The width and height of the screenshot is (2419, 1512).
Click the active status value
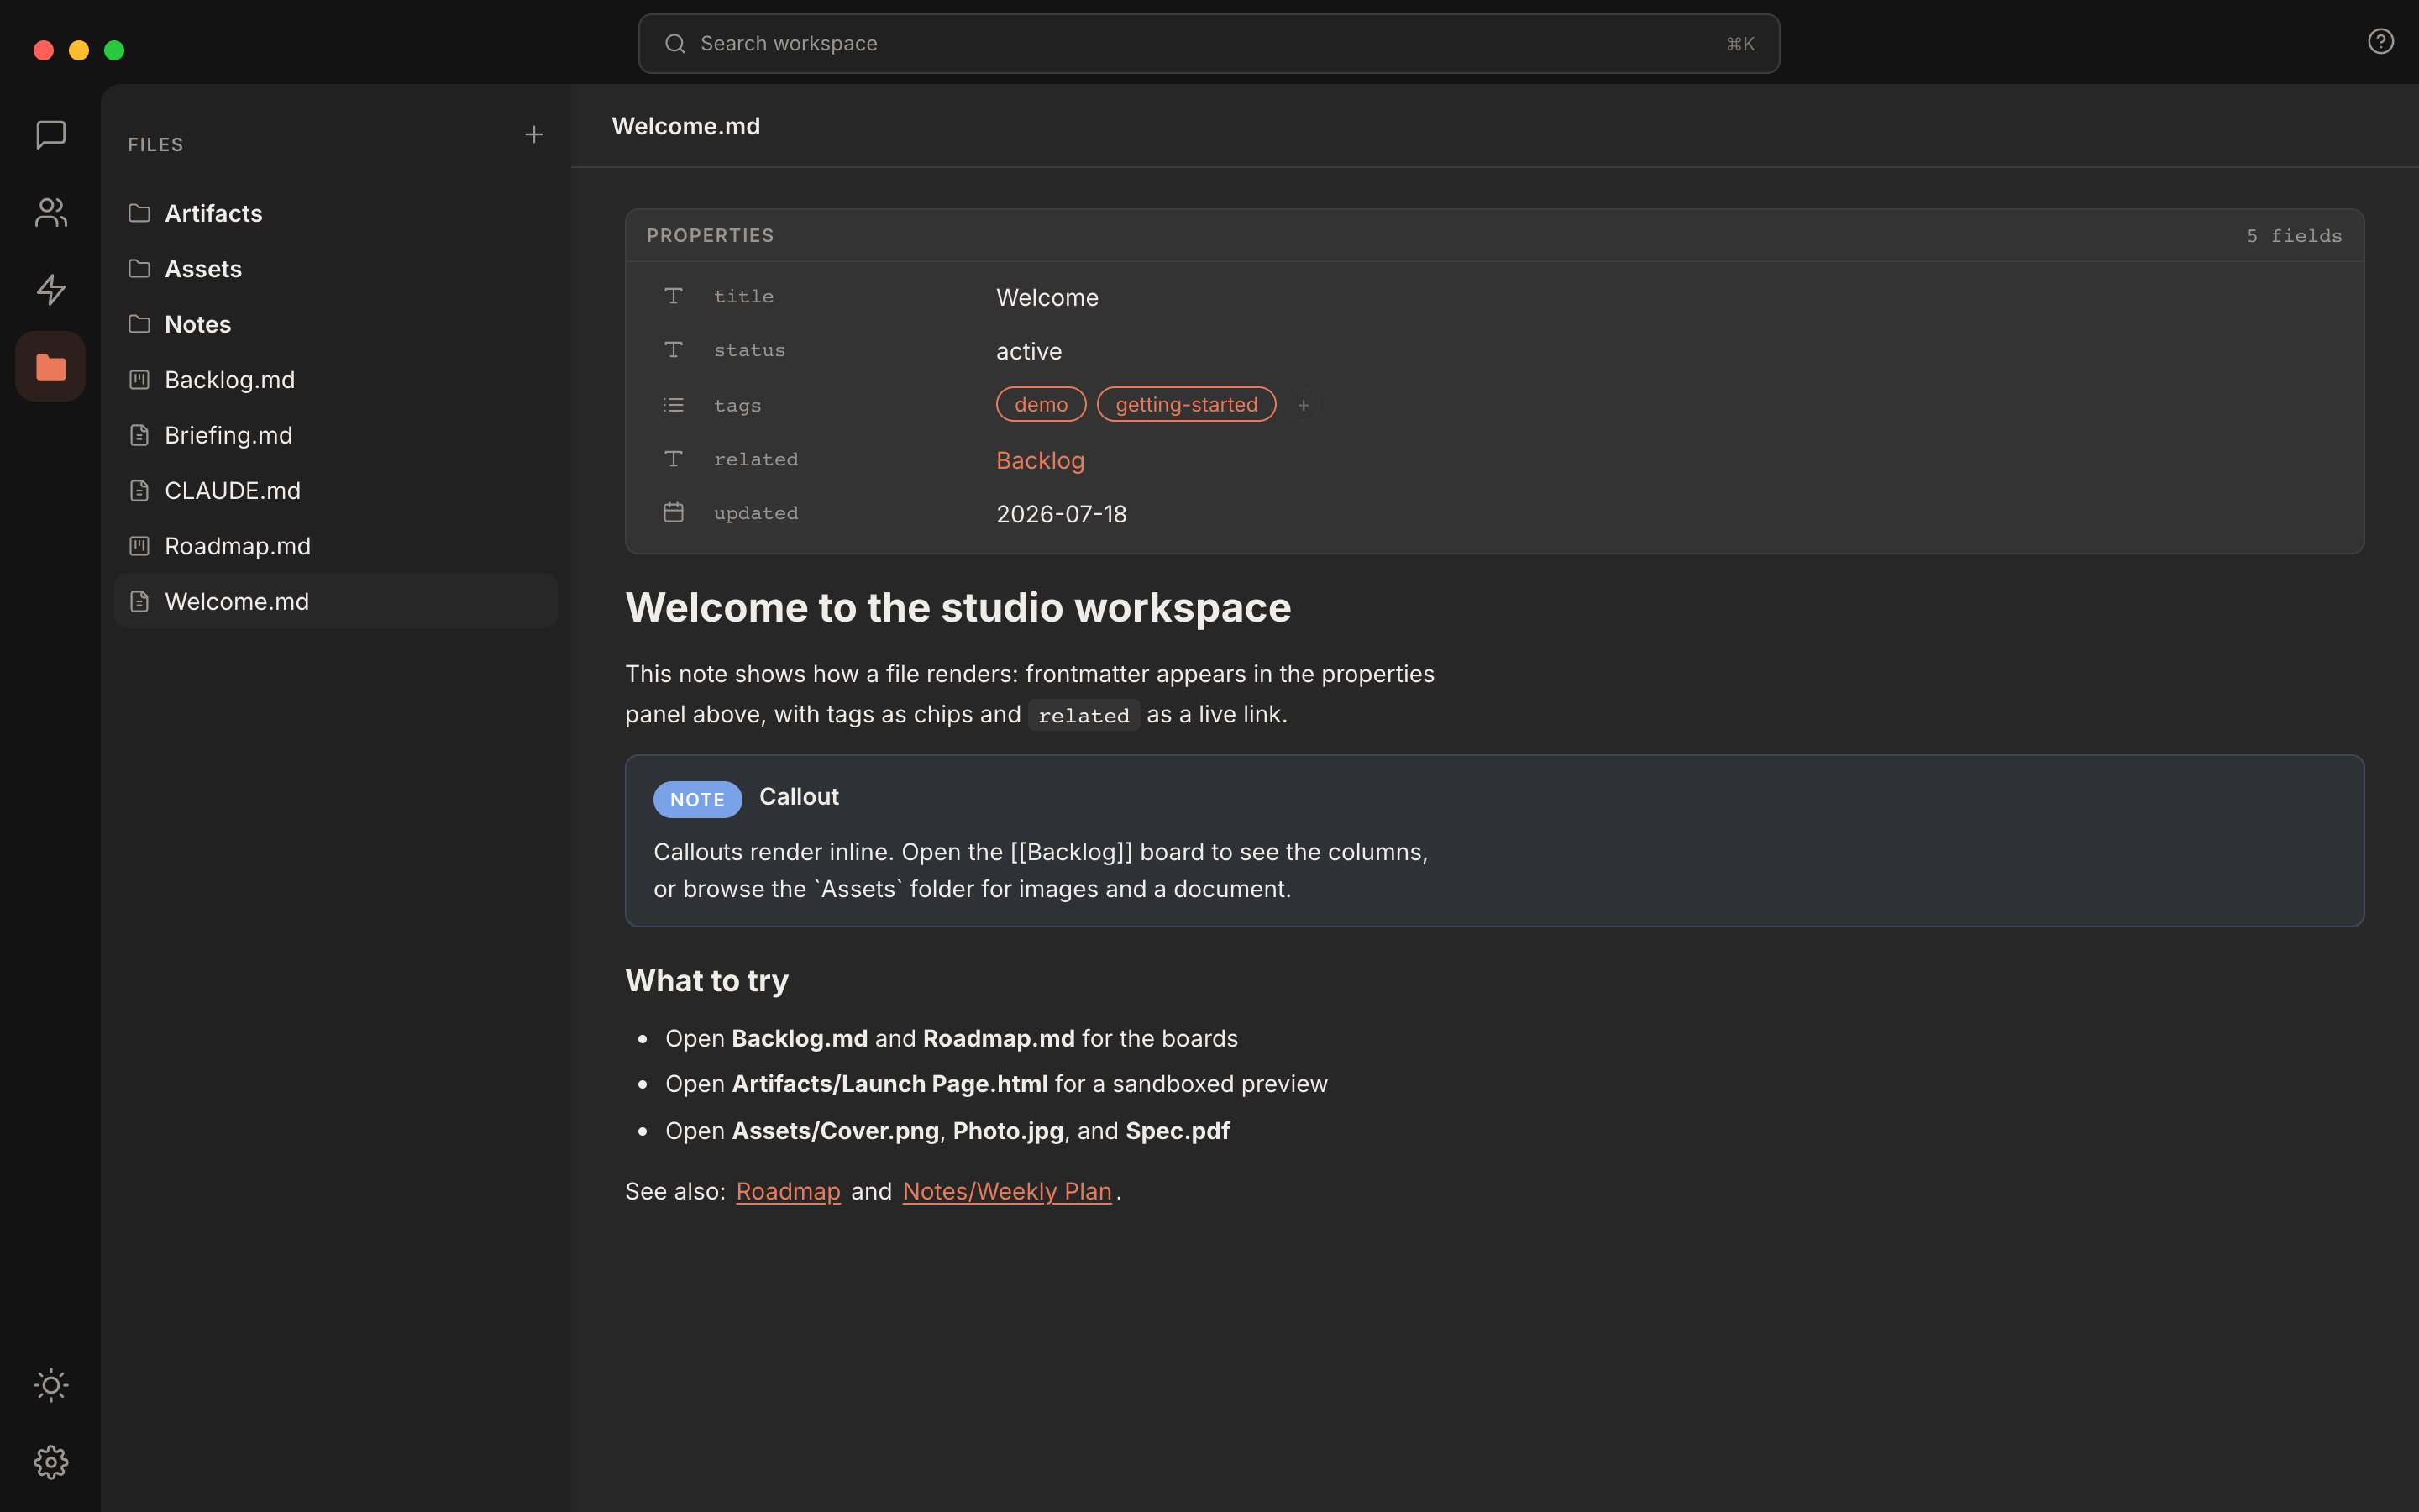tap(1029, 351)
